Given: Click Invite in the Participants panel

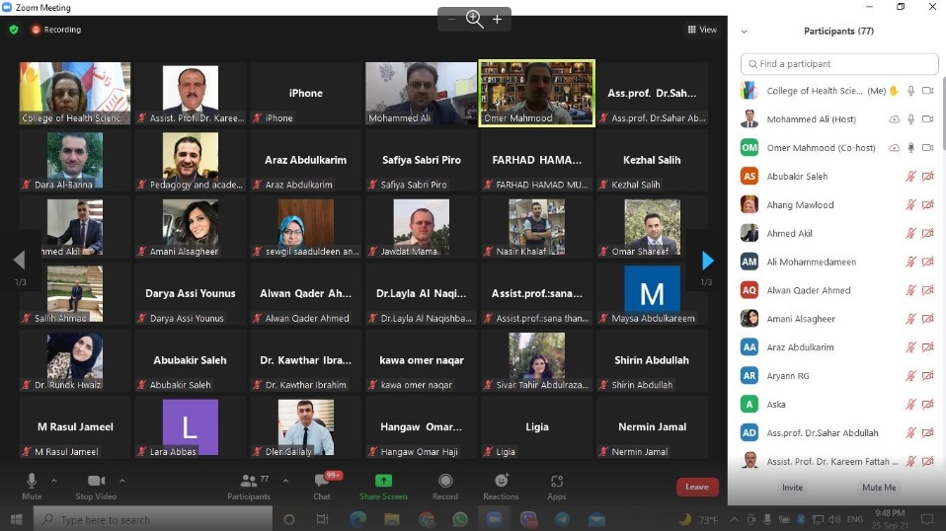Looking at the screenshot, I should (792, 487).
